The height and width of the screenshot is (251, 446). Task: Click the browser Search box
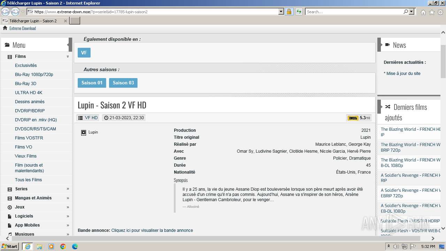354,12
